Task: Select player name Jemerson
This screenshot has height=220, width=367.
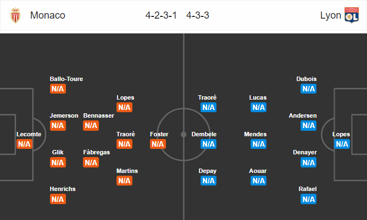Action: pos(64,115)
